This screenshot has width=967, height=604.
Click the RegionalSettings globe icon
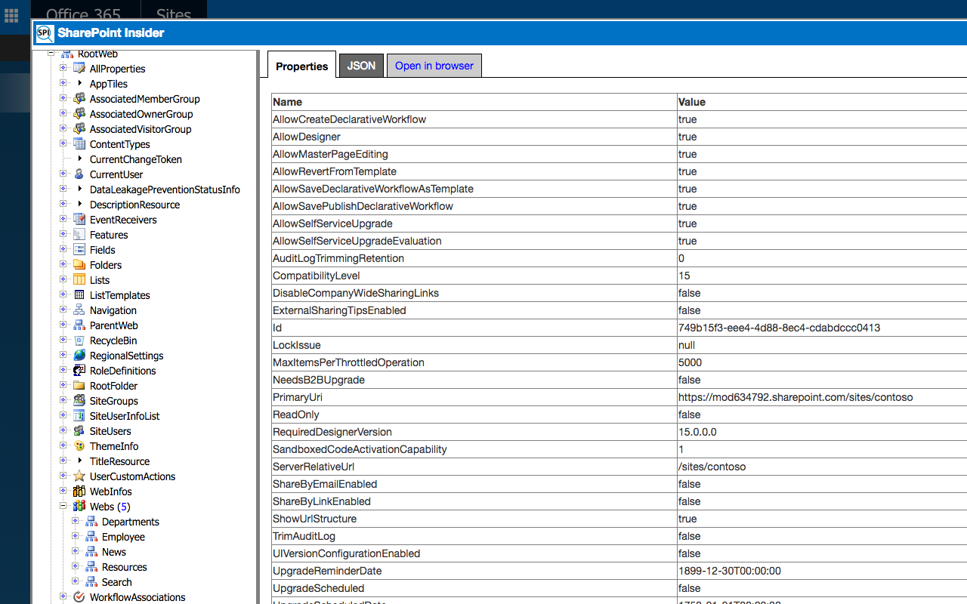tap(79, 356)
